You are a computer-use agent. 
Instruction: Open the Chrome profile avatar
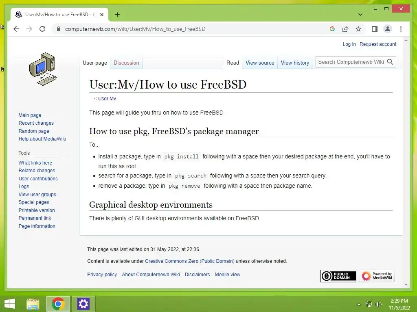(x=388, y=29)
